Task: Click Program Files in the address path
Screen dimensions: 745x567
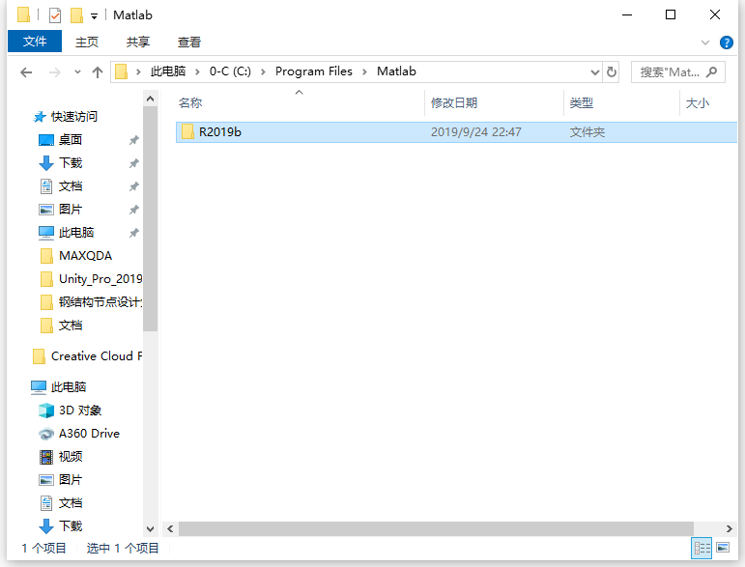Action: tap(314, 71)
